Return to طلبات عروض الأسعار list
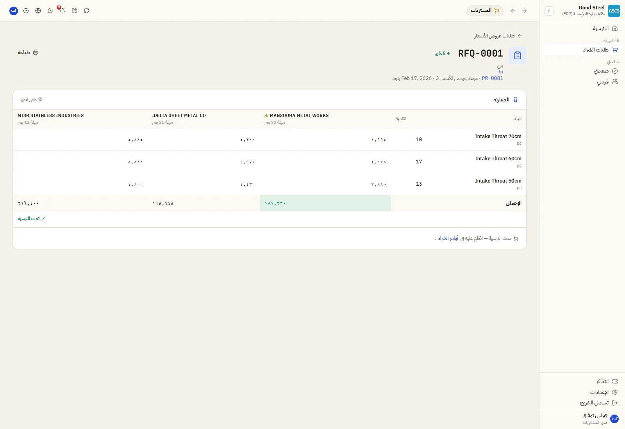The image size is (625, 429). coord(498,36)
